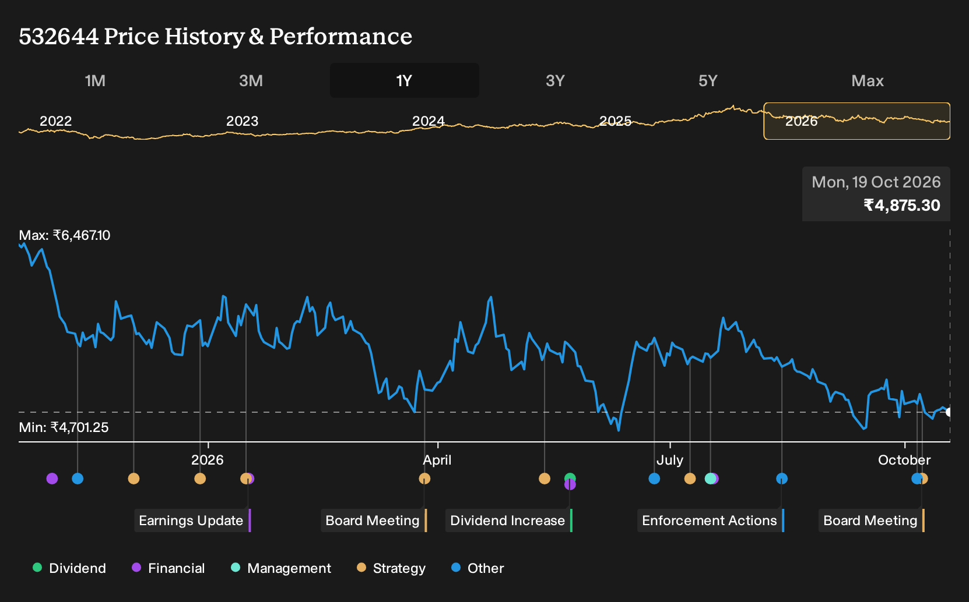Image resolution: width=969 pixels, height=602 pixels.
Task: Click the white endpoint marker on price line
Action: point(949,412)
